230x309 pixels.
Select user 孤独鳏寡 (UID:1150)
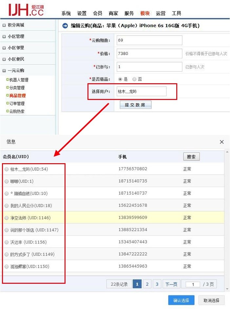[7, 267]
